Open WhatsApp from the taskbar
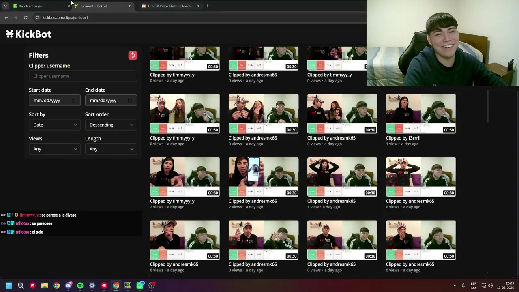The height and width of the screenshot is (292, 519). pyautogui.click(x=139, y=286)
